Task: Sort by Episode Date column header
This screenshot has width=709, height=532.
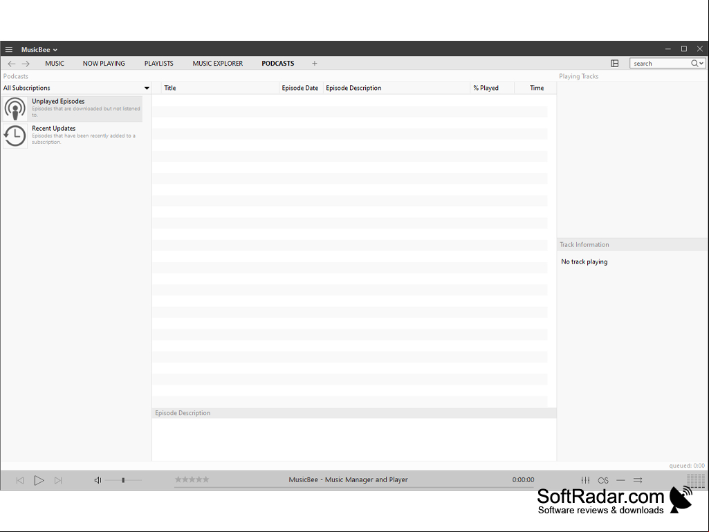Action: pyautogui.click(x=300, y=88)
